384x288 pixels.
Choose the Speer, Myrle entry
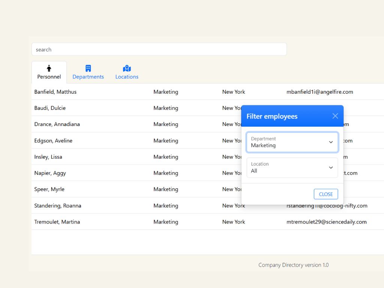pos(49,189)
